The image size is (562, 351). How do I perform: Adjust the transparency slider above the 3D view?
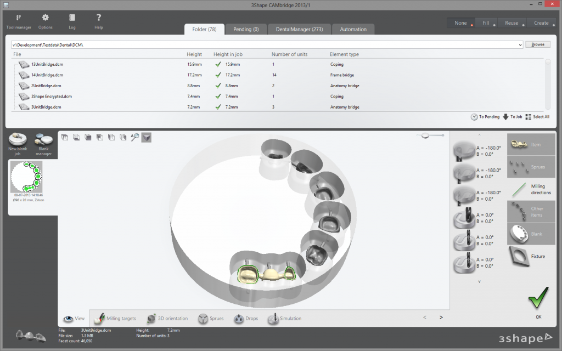(425, 135)
